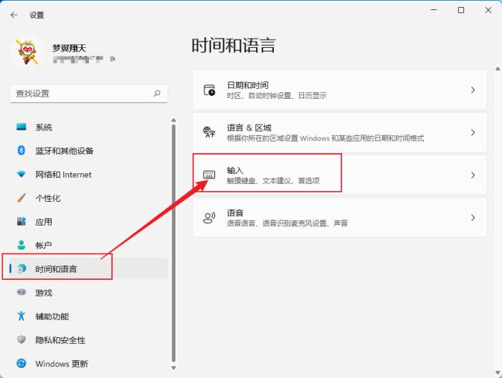Select 时间和语言 in the sidebar
Image resolution: width=502 pixels, height=378 pixels.
(56, 269)
